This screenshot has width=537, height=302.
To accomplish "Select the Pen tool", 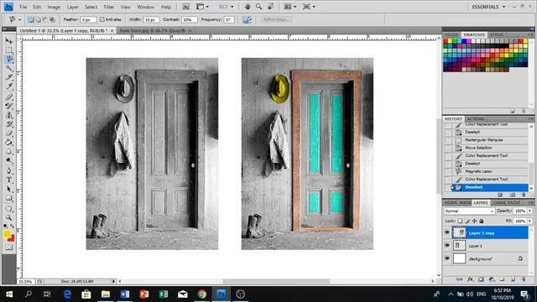I will pos(9,170).
